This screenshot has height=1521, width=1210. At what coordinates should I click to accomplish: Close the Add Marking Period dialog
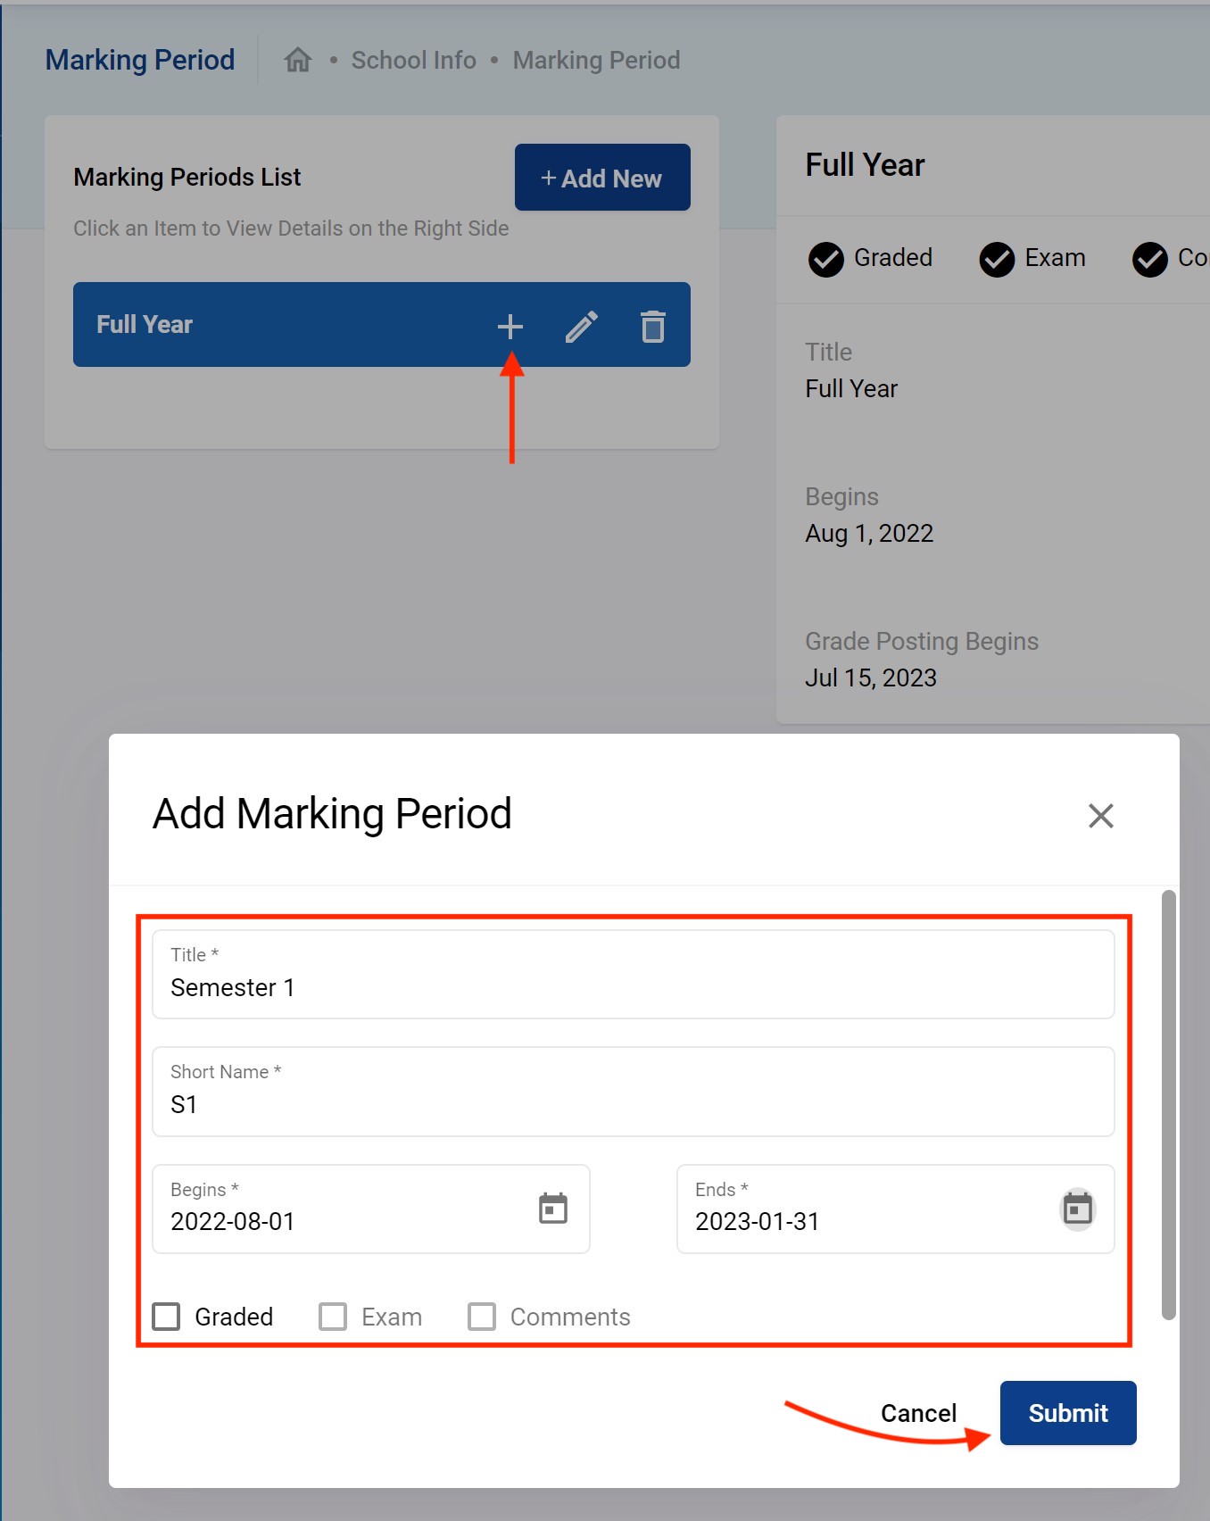coord(1100,815)
